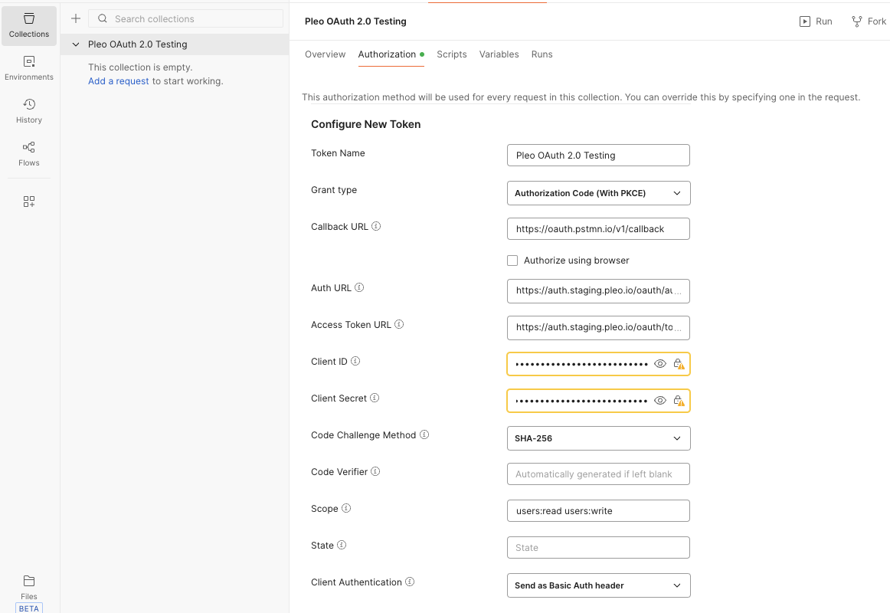Open the Code Challenge Method dropdown
The width and height of the screenshot is (890, 613).
pyautogui.click(x=598, y=438)
